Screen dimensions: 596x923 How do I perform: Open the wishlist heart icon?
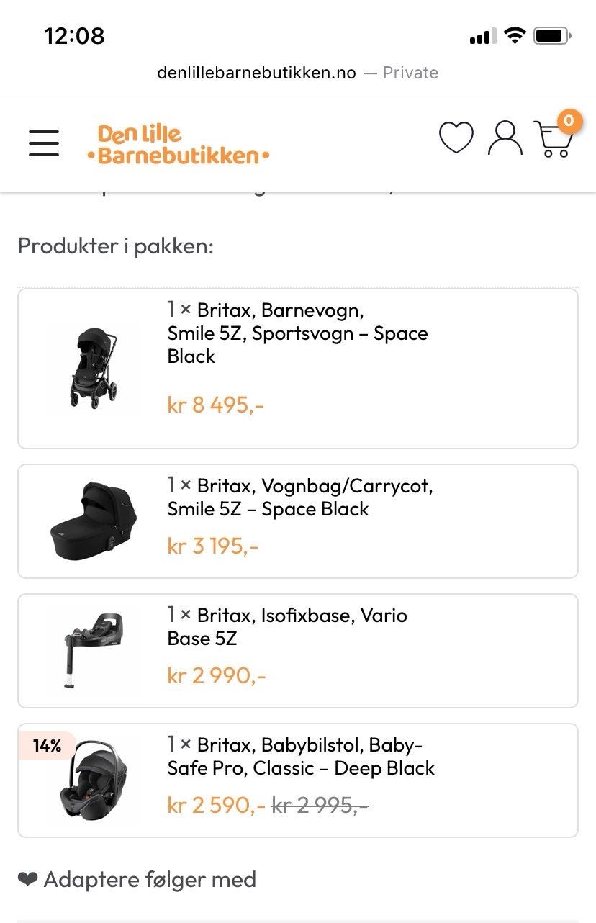point(456,138)
